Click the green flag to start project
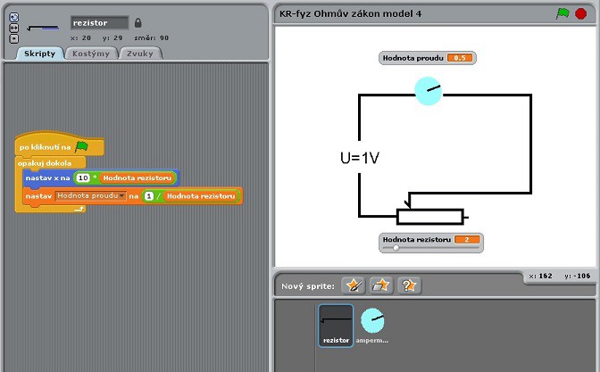 562,13
